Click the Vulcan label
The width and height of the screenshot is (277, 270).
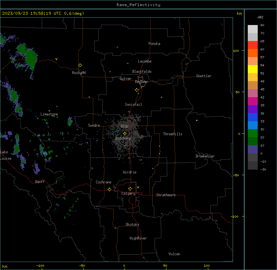(x=174, y=254)
